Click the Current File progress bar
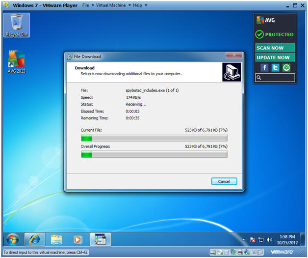 (154, 138)
